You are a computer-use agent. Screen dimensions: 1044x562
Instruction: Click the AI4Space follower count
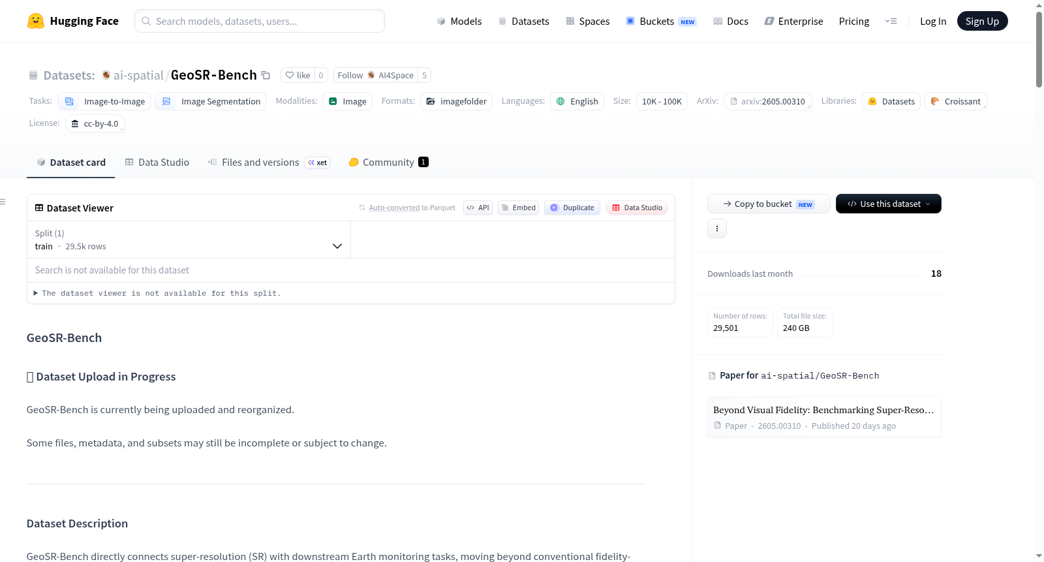[424, 75]
